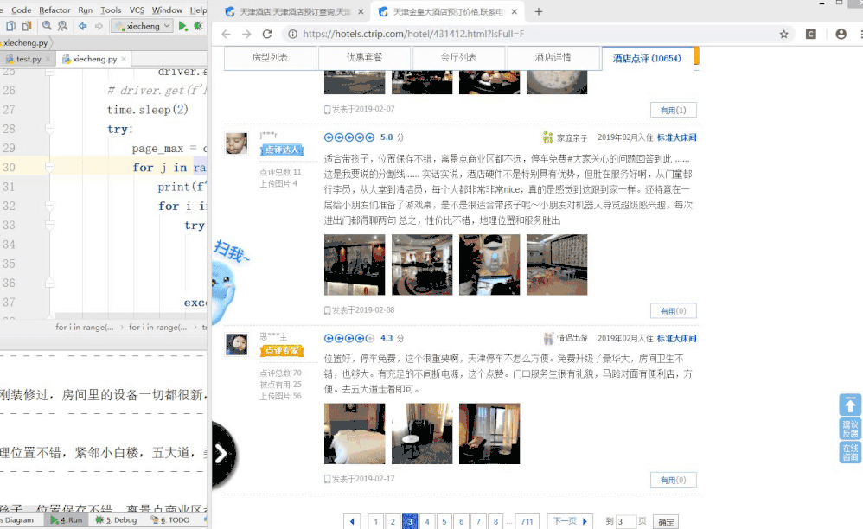The image size is (863, 529).
Task: Open the Refactor menu in PyCharm
Action: coord(54,10)
